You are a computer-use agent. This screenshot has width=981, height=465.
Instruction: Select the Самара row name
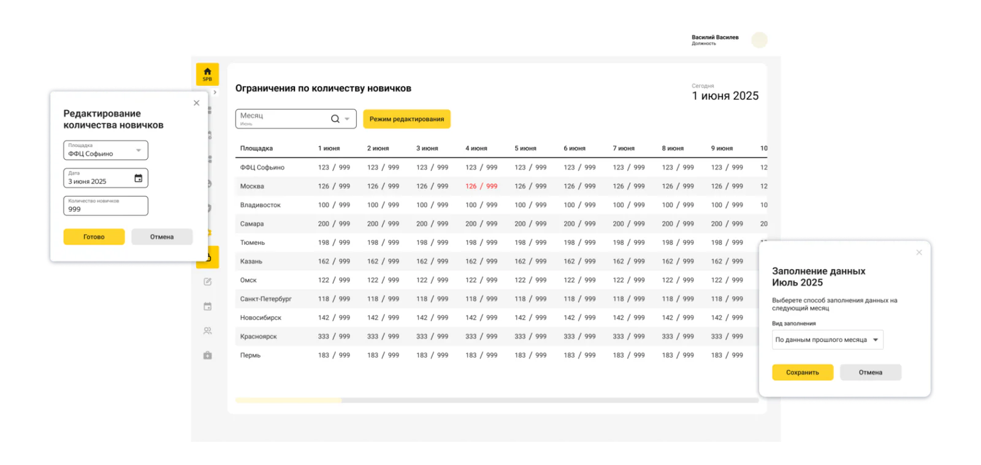pos(252,224)
